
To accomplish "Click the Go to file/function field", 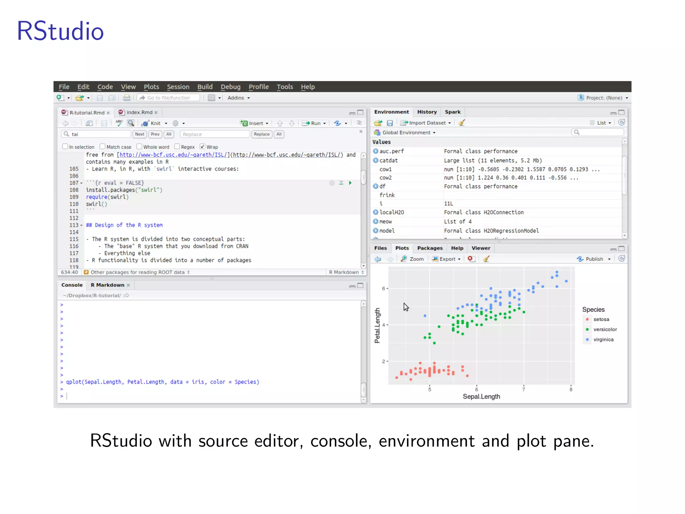I will [x=169, y=98].
